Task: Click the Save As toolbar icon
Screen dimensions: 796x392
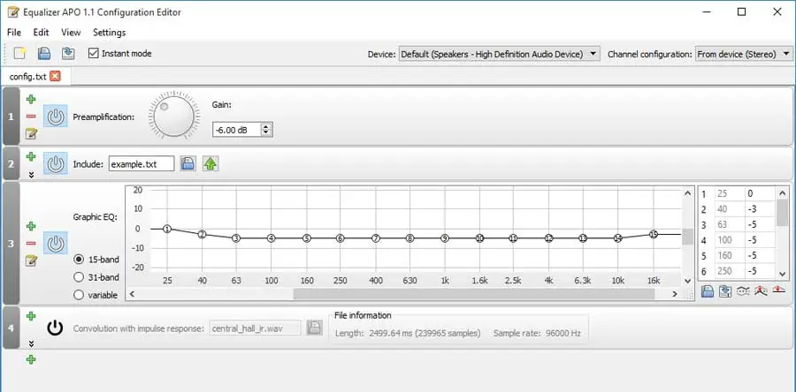Action: point(67,53)
